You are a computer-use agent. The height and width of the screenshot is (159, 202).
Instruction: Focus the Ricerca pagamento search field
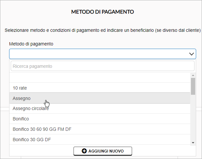(102, 66)
